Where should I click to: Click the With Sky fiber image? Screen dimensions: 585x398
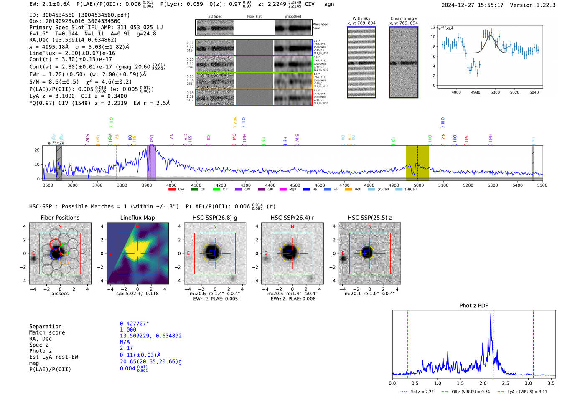coord(361,62)
